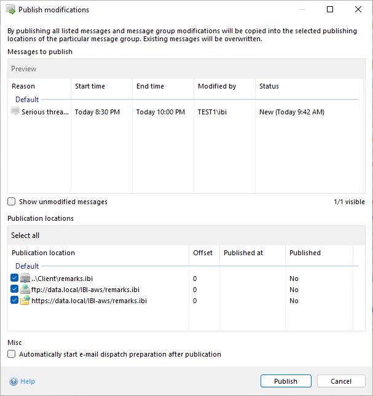Uncheck the ftp://data.local/IBI-aws/remarks.ibi checkbox

coord(15,290)
